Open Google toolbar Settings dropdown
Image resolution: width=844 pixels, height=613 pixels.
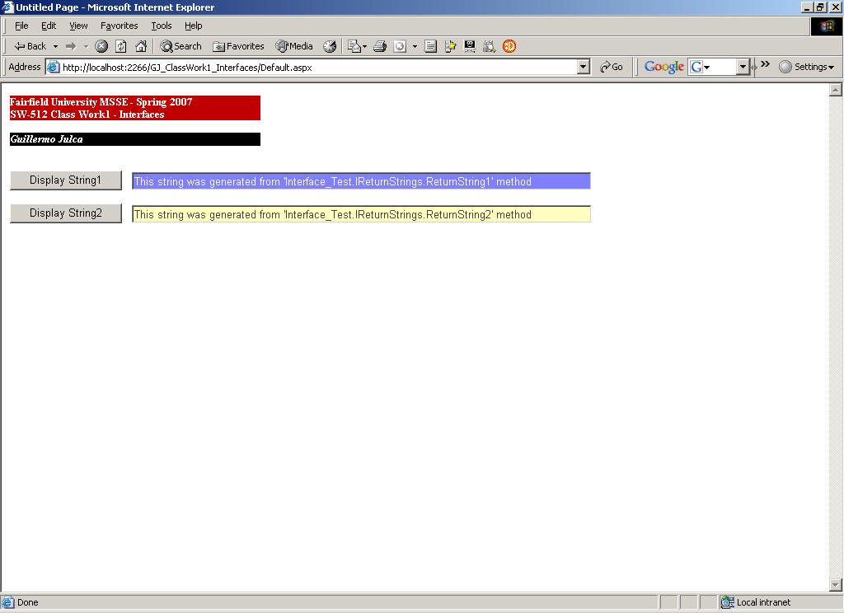click(x=807, y=67)
